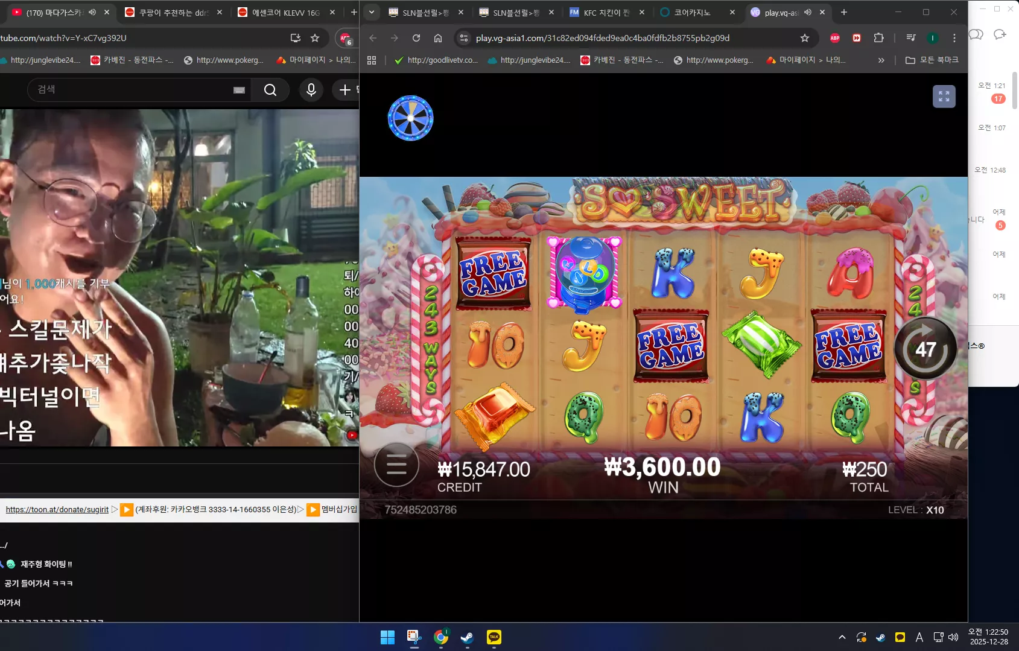The width and height of the screenshot is (1019, 651).
Task: Click the KakaoTalk chat list scrollbar
Action: pyautogui.click(x=1015, y=91)
